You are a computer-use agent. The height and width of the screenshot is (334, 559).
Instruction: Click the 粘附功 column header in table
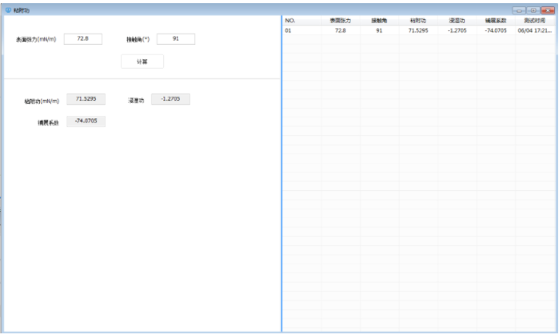tap(417, 20)
